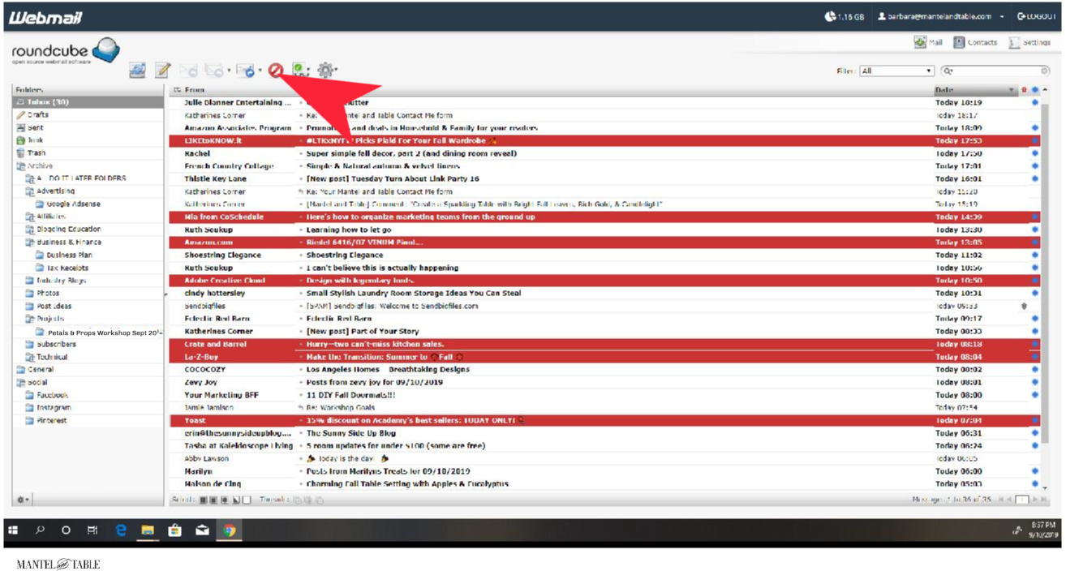Viewport: 1066px width, 571px height.
Task: Open 'Super simple fall decor, part 2' email
Action: coord(605,153)
